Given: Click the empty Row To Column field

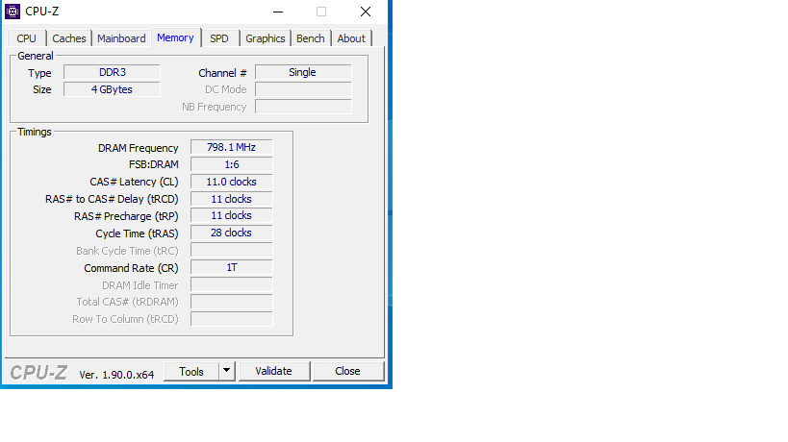Looking at the screenshot, I should [x=232, y=319].
